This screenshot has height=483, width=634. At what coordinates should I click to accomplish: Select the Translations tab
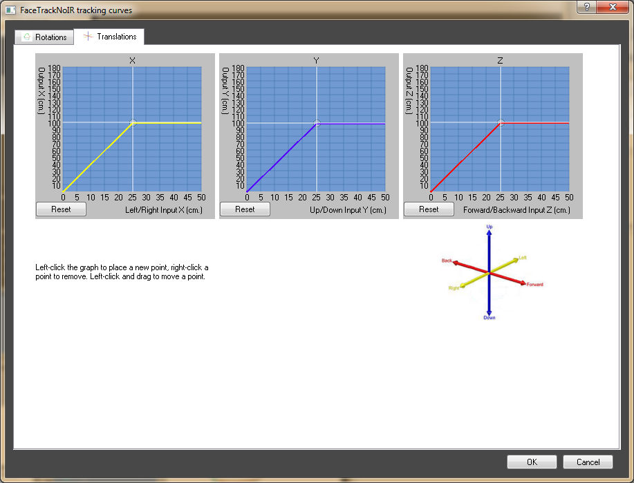[109, 37]
